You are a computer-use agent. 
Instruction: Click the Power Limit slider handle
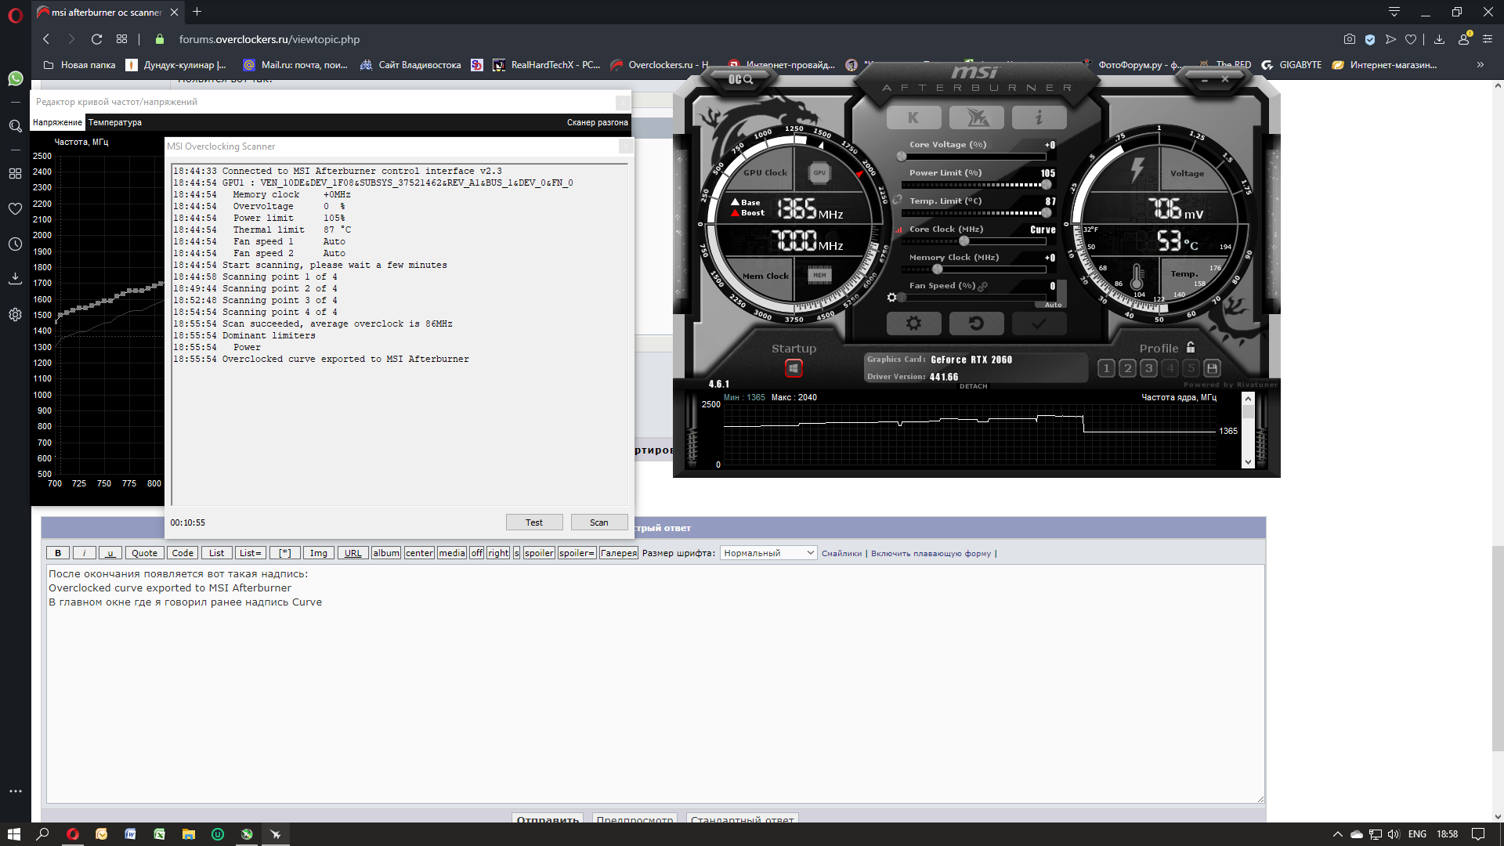pyautogui.click(x=1046, y=185)
